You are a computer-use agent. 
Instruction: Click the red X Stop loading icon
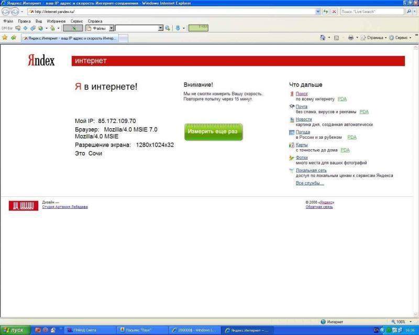(x=334, y=12)
